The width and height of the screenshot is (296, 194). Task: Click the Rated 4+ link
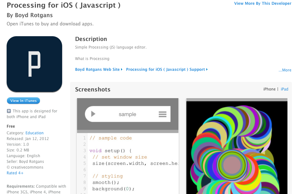[x=15, y=173]
